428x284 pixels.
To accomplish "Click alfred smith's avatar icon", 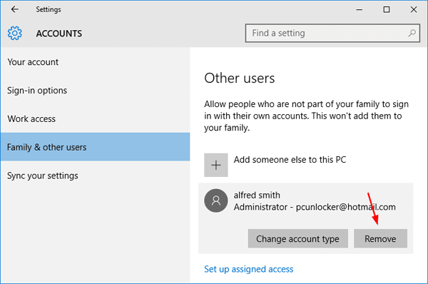I will tap(216, 201).
